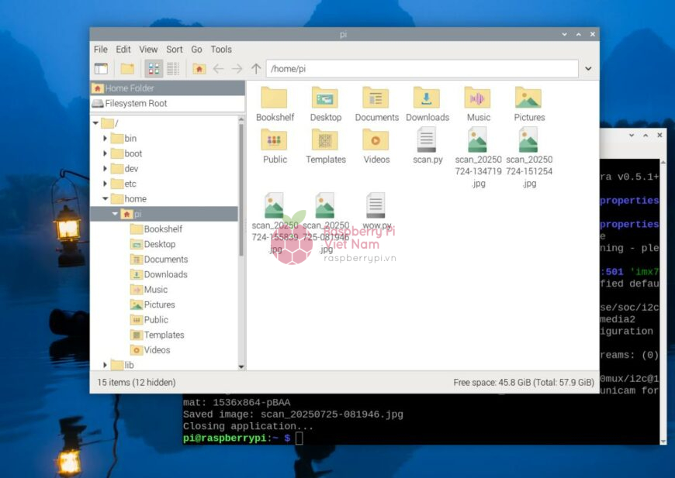Click the new window toolbar icon
Screen dimensions: 675x478
(x=101, y=69)
